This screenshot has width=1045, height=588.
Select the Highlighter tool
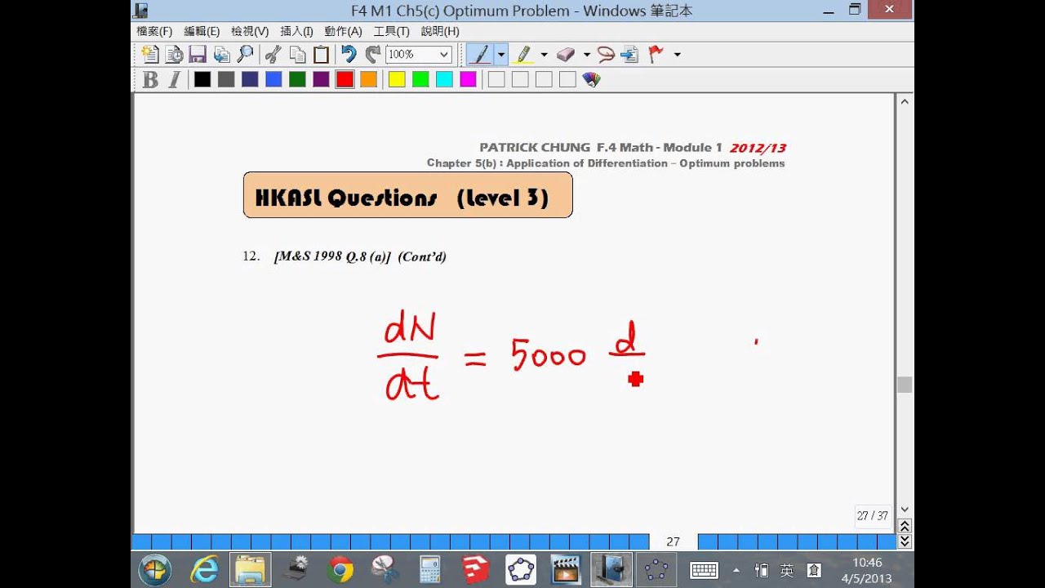click(x=524, y=55)
